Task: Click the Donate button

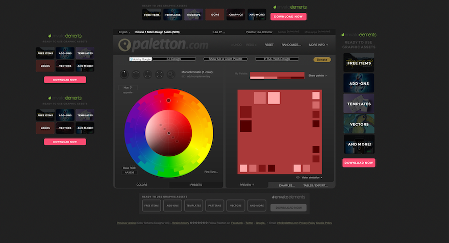Action: [x=322, y=60]
